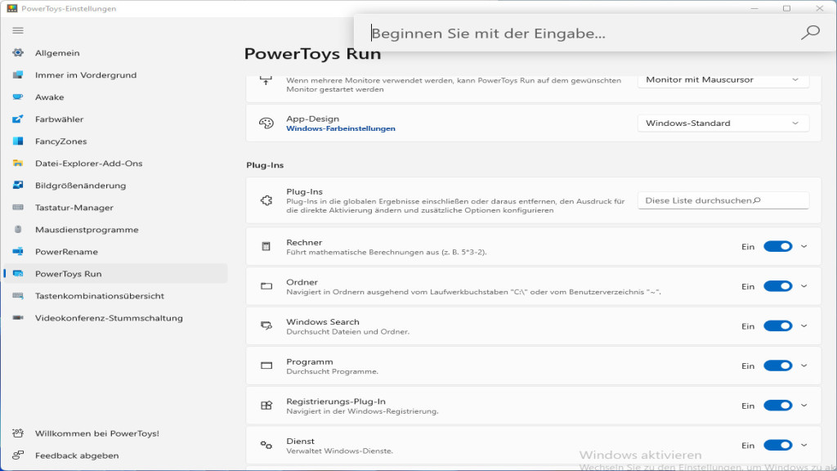Select the Tastatur-Manager icon

(18, 207)
